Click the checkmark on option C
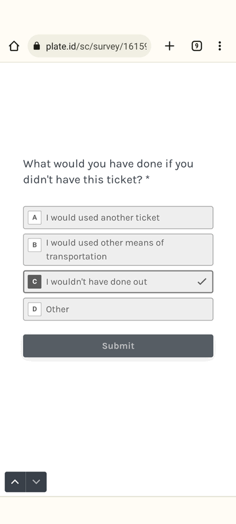 click(x=202, y=282)
